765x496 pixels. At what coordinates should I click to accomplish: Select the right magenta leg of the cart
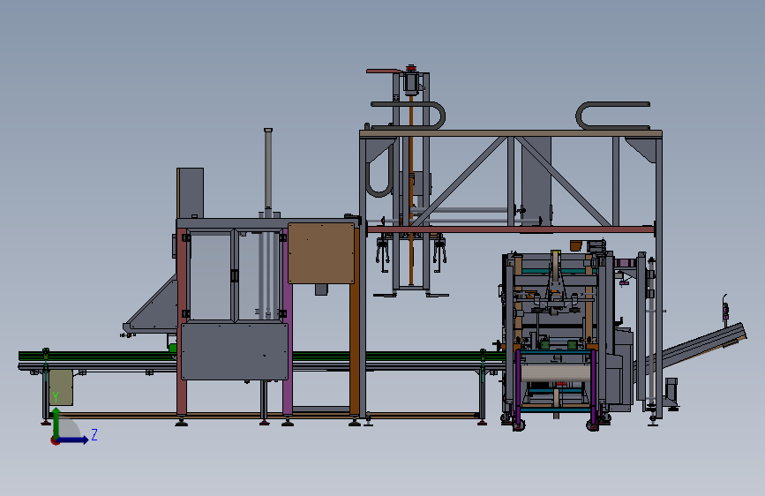click(x=593, y=388)
